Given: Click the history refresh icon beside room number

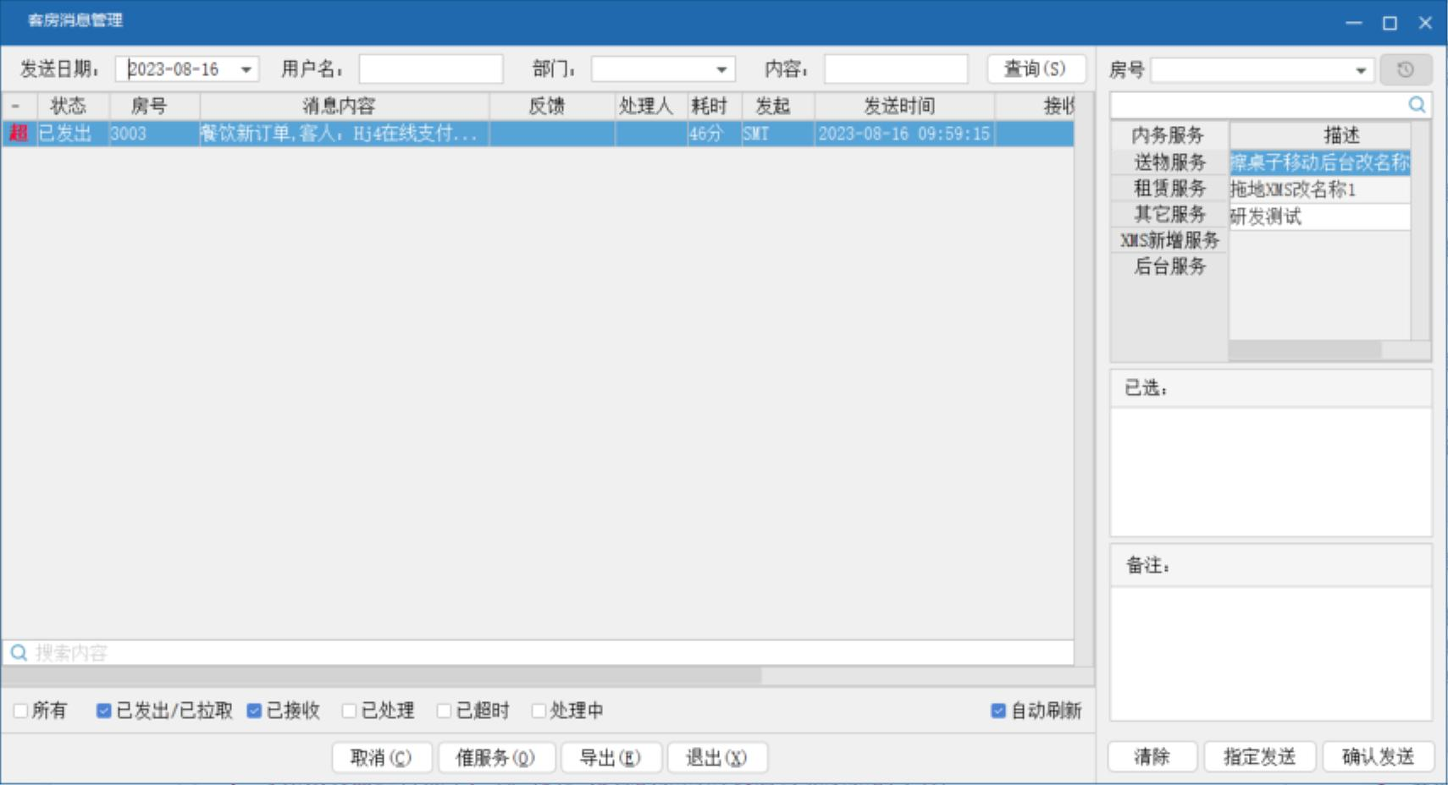Looking at the screenshot, I should coord(1405,69).
